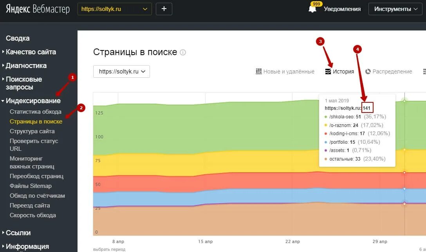This screenshot has width=426, height=252.
Task: Open Обход по счётчикам
Action: point(37,196)
